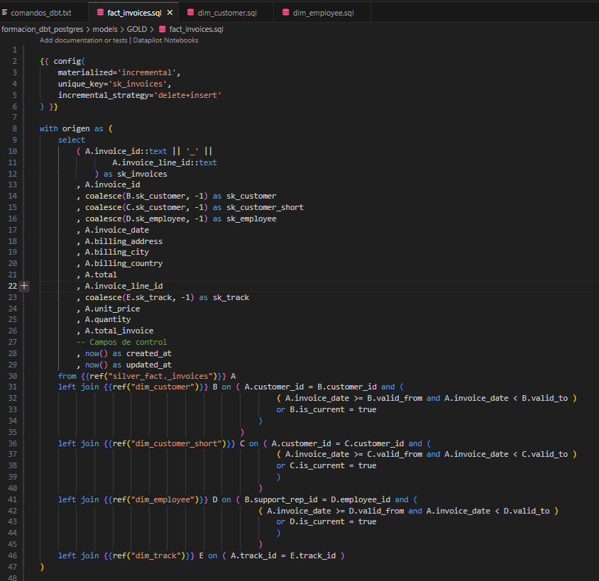Click "Add documentation or tests" code lens
The width and height of the screenshot is (599, 581).
pos(83,40)
